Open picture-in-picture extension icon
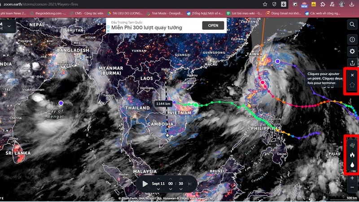This screenshot has height=202, width=359. coord(295,4)
